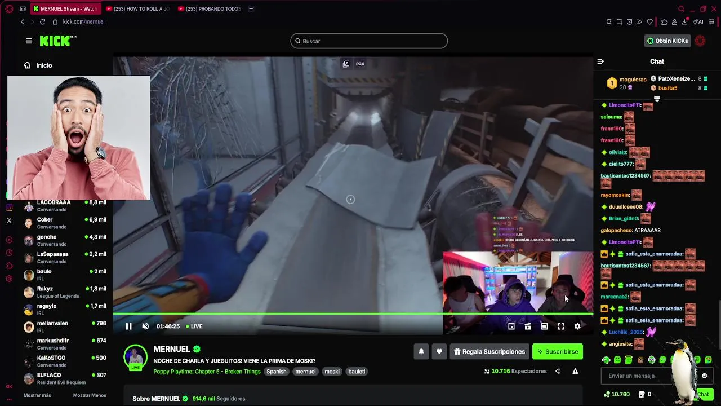This screenshot has height=406, width=721.
Task: Switch to PROBANDO TODOS browser tab
Action: point(210,8)
